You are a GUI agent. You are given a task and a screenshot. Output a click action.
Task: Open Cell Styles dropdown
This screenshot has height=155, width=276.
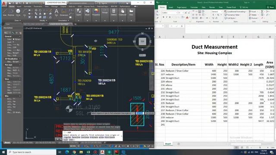tap(230, 18)
